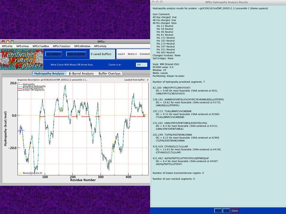Click the segment line starting '136,182:'
The width and height of the screenshot is (286, 214).
point(188,100)
